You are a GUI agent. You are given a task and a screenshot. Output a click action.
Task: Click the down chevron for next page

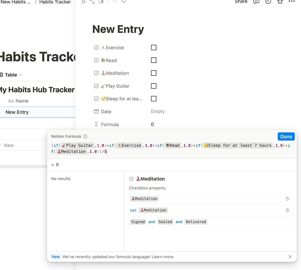124,2
